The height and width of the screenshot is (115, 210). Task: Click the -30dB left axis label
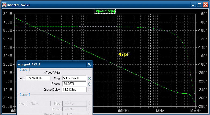pyautogui.click(x=7, y=106)
